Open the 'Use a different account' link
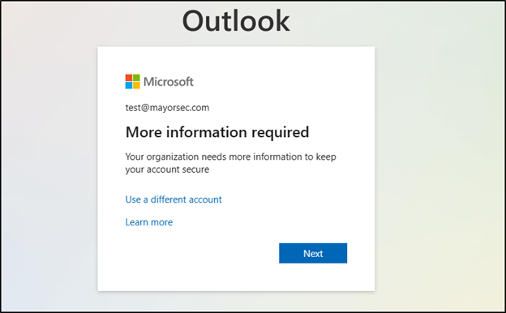 coord(174,199)
